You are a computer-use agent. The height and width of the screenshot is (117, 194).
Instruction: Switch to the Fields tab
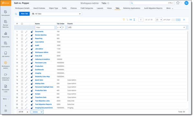(64, 8)
